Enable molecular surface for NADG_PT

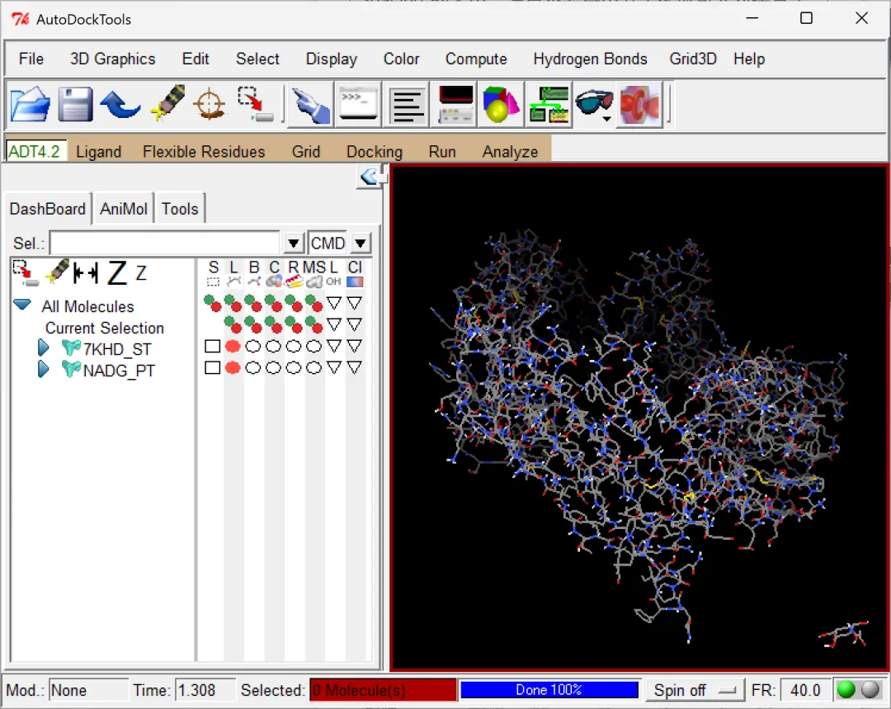tap(313, 368)
